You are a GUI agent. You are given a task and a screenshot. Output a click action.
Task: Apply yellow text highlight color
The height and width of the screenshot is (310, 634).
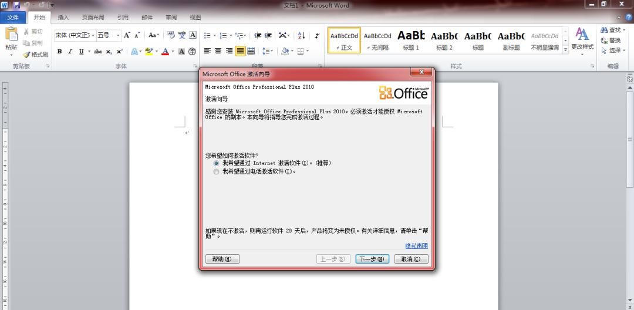tap(149, 51)
